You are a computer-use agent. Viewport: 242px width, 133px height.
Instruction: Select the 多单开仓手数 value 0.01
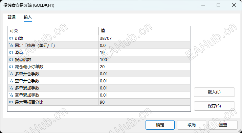[x=104, y=74]
